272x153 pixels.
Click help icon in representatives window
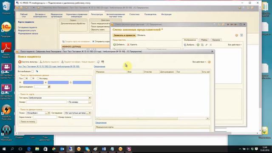pos(236,35)
